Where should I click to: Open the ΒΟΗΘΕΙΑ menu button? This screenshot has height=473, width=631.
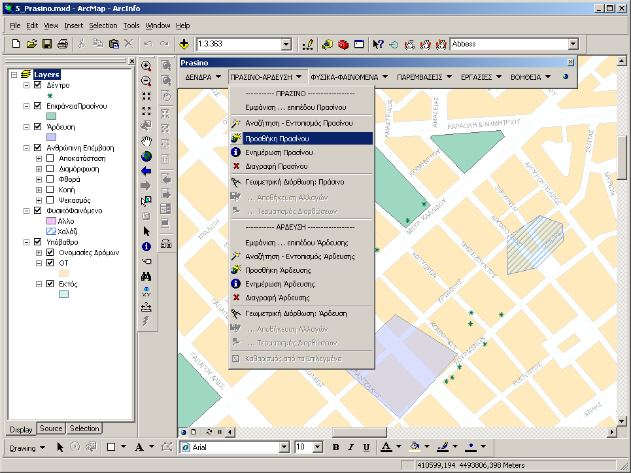click(530, 77)
